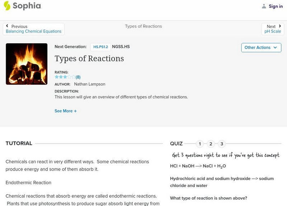Click the Sign in link
Screen dimensions: 287x206
[x=276, y=6]
